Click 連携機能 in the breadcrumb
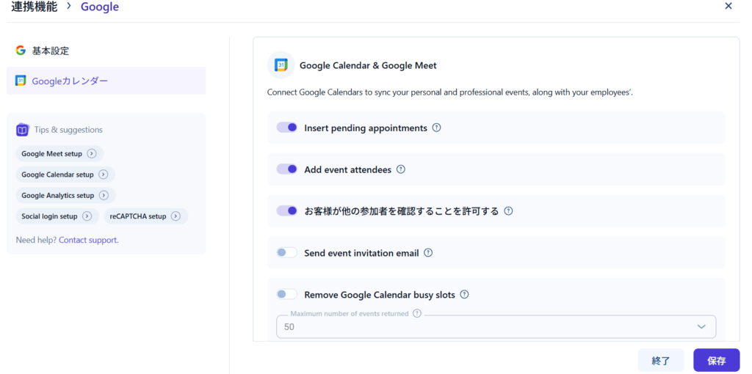 click(x=34, y=7)
